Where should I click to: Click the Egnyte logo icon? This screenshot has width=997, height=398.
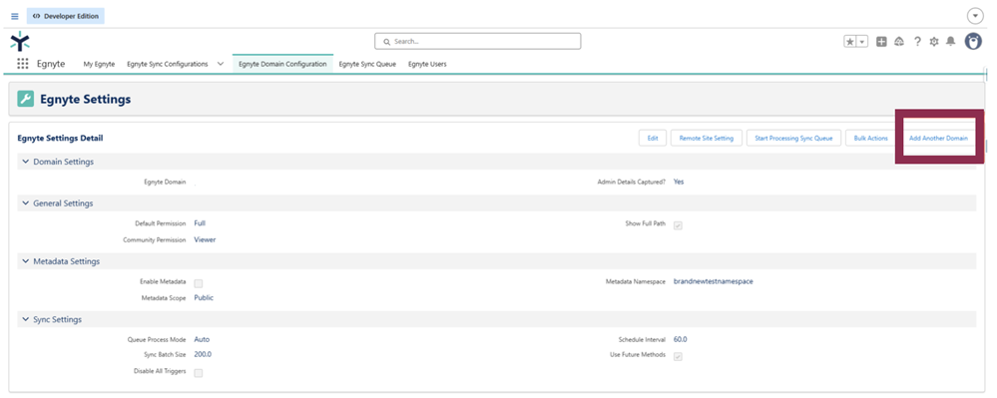pos(20,41)
